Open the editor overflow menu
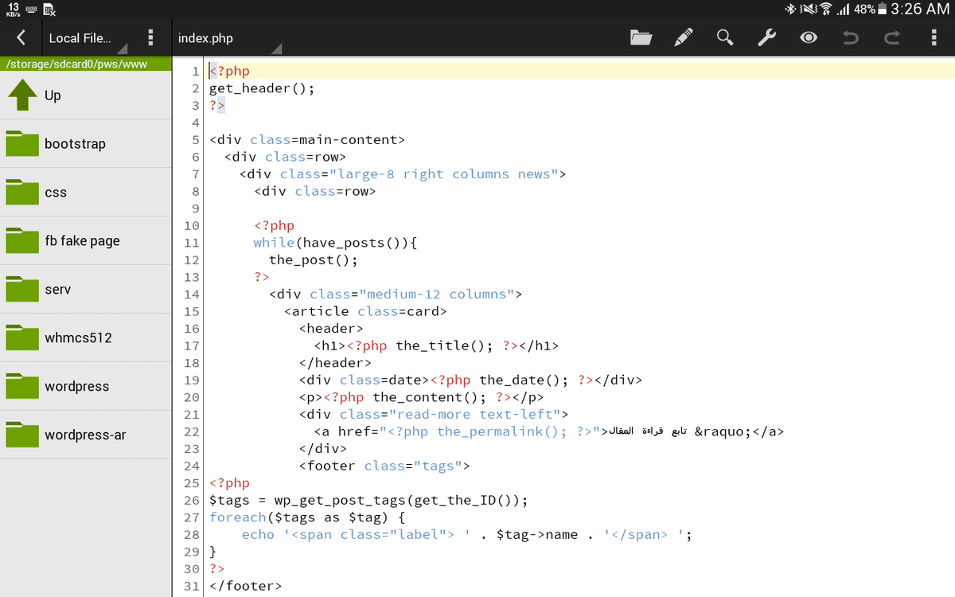The width and height of the screenshot is (955, 597). (934, 37)
